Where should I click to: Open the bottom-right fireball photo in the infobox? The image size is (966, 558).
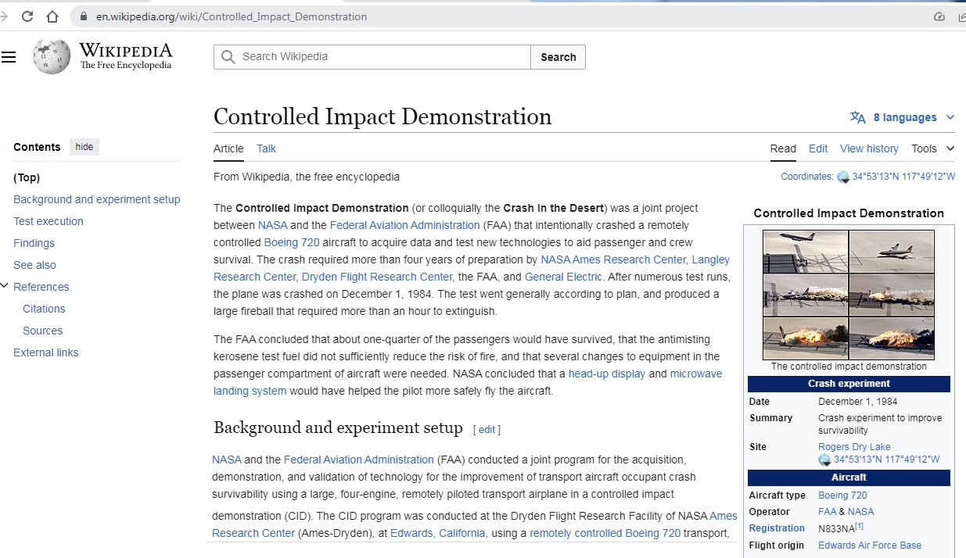[892, 338]
